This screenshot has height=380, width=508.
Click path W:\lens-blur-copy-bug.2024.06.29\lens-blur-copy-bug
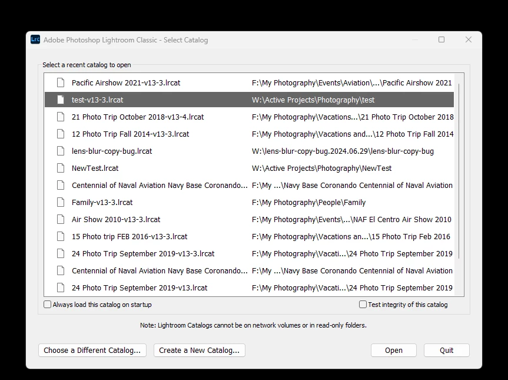pos(343,151)
